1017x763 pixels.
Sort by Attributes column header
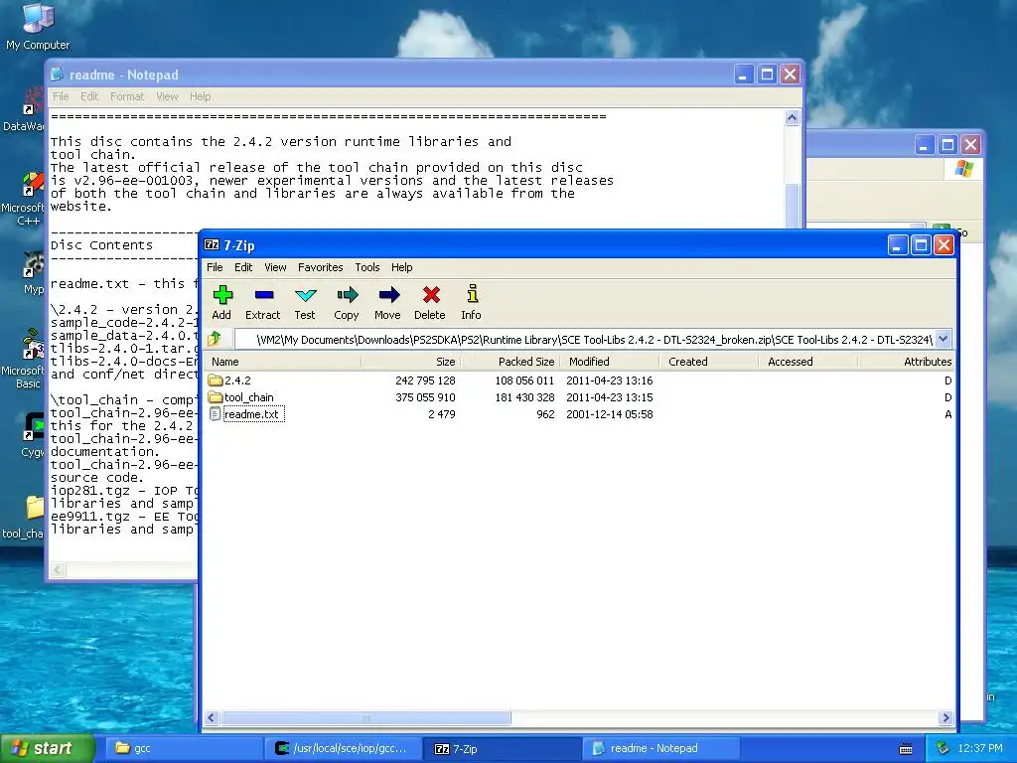(906, 362)
